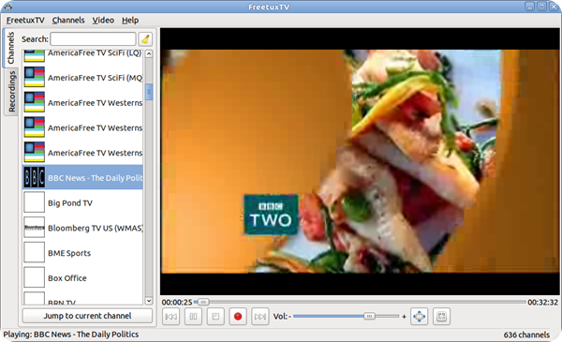Click the Bloomberg TV channel logo
562x342 pixels.
(35, 228)
